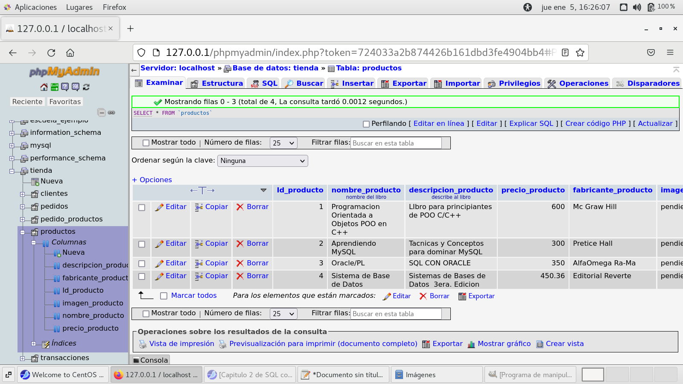Click the top Filtrar filas search field
683x384 pixels.
click(396, 143)
